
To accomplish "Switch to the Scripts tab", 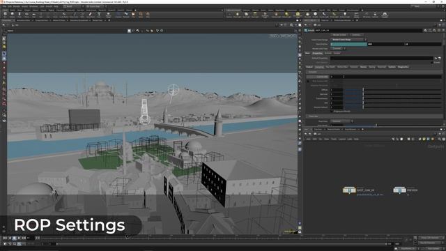I will click(x=337, y=53).
